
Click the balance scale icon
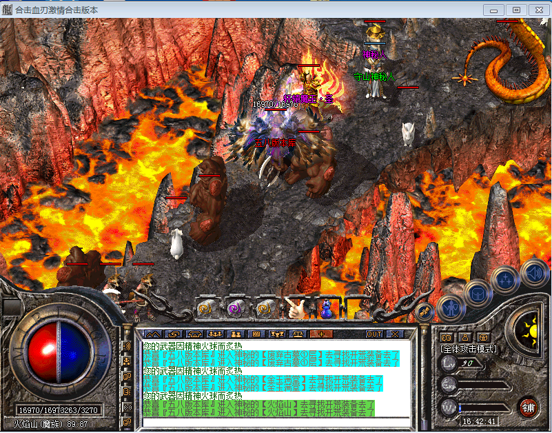pyautogui.click(x=298, y=334)
